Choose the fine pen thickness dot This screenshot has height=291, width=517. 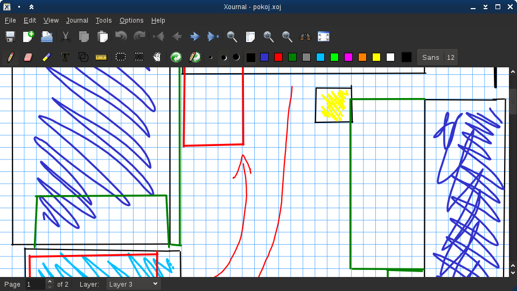point(211,58)
